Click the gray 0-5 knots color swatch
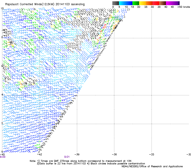Viewport: 191px width, 168px height. pyautogui.click(x=116, y=3)
